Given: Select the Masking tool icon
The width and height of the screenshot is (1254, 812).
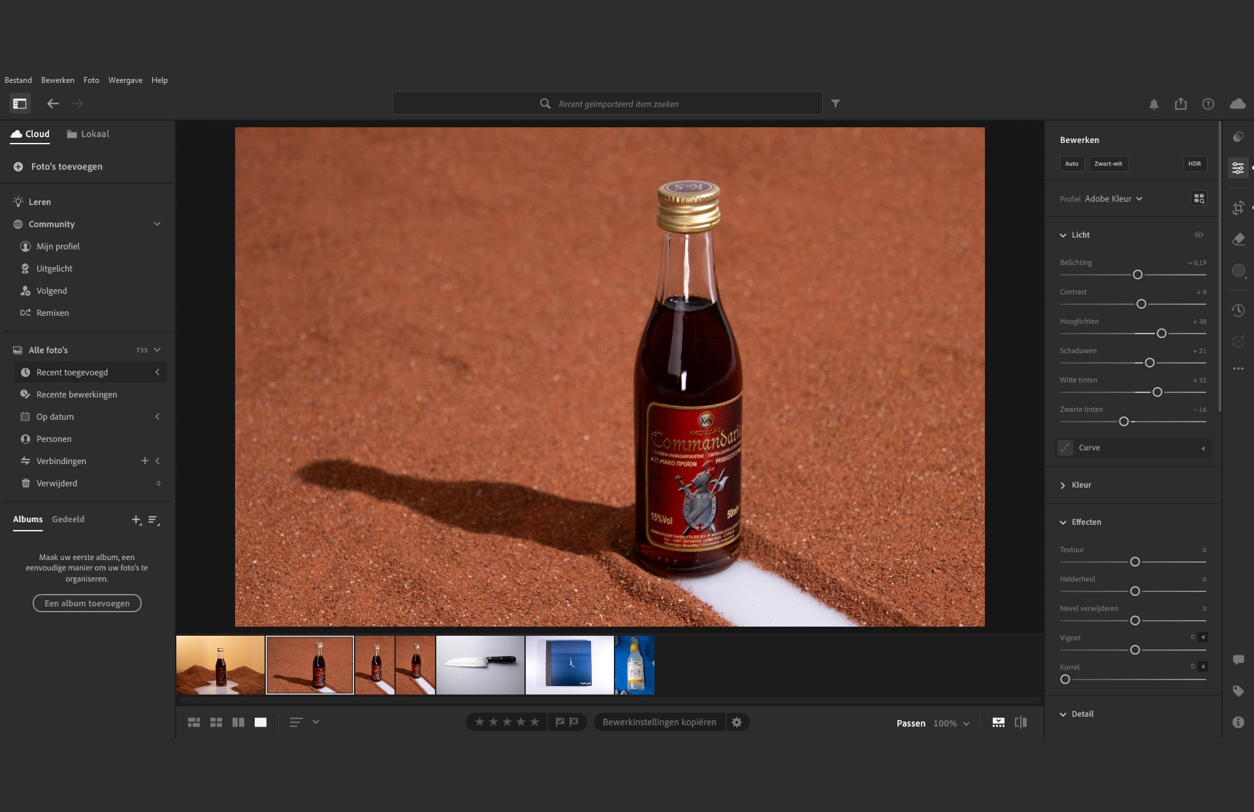Looking at the screenshot, I should [x=1238, y=270].
